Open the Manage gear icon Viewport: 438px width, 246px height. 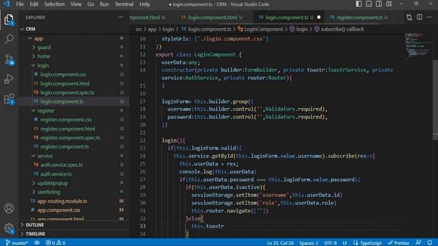coord(9,228)
